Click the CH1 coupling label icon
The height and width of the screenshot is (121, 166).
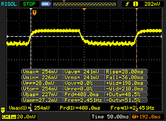pyautogui.click(x=9, y=117)
